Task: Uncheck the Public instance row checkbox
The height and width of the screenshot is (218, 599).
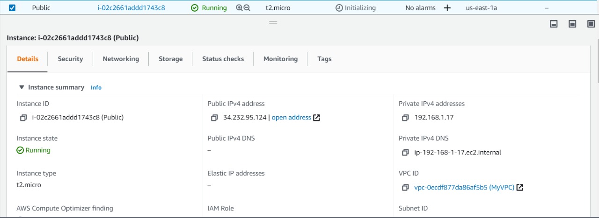Action: [12, 8]
